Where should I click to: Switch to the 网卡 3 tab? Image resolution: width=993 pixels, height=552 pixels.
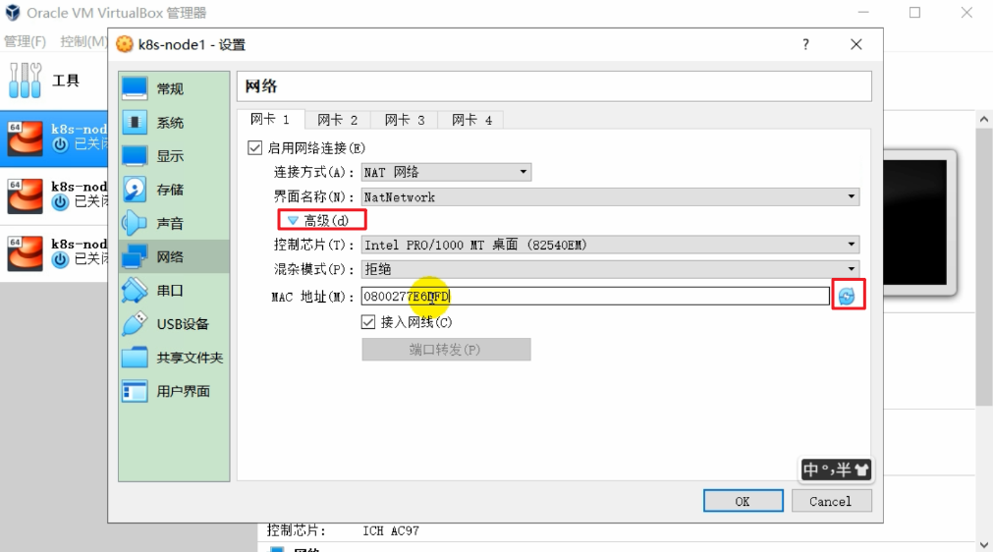(x=405, y=120)
